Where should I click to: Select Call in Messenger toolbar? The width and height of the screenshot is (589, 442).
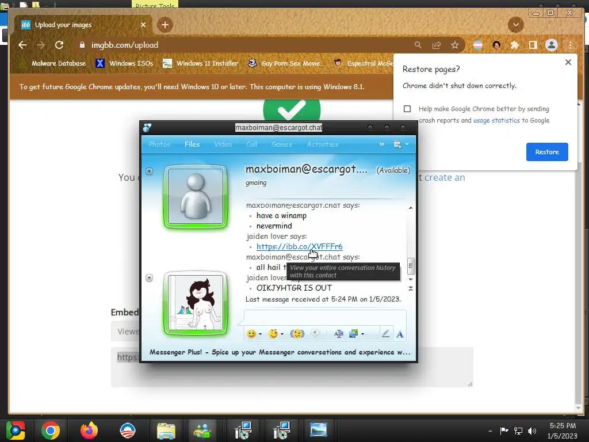click(x=252, y=144)
